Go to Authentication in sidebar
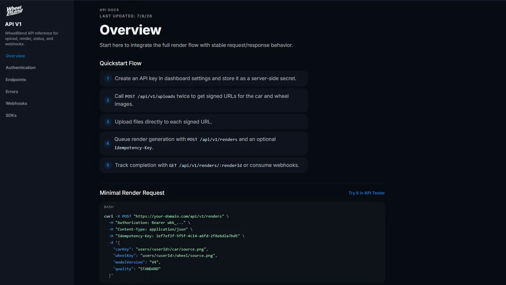The height and width of the screenshot is (285, 506). [x=20, y=68]
